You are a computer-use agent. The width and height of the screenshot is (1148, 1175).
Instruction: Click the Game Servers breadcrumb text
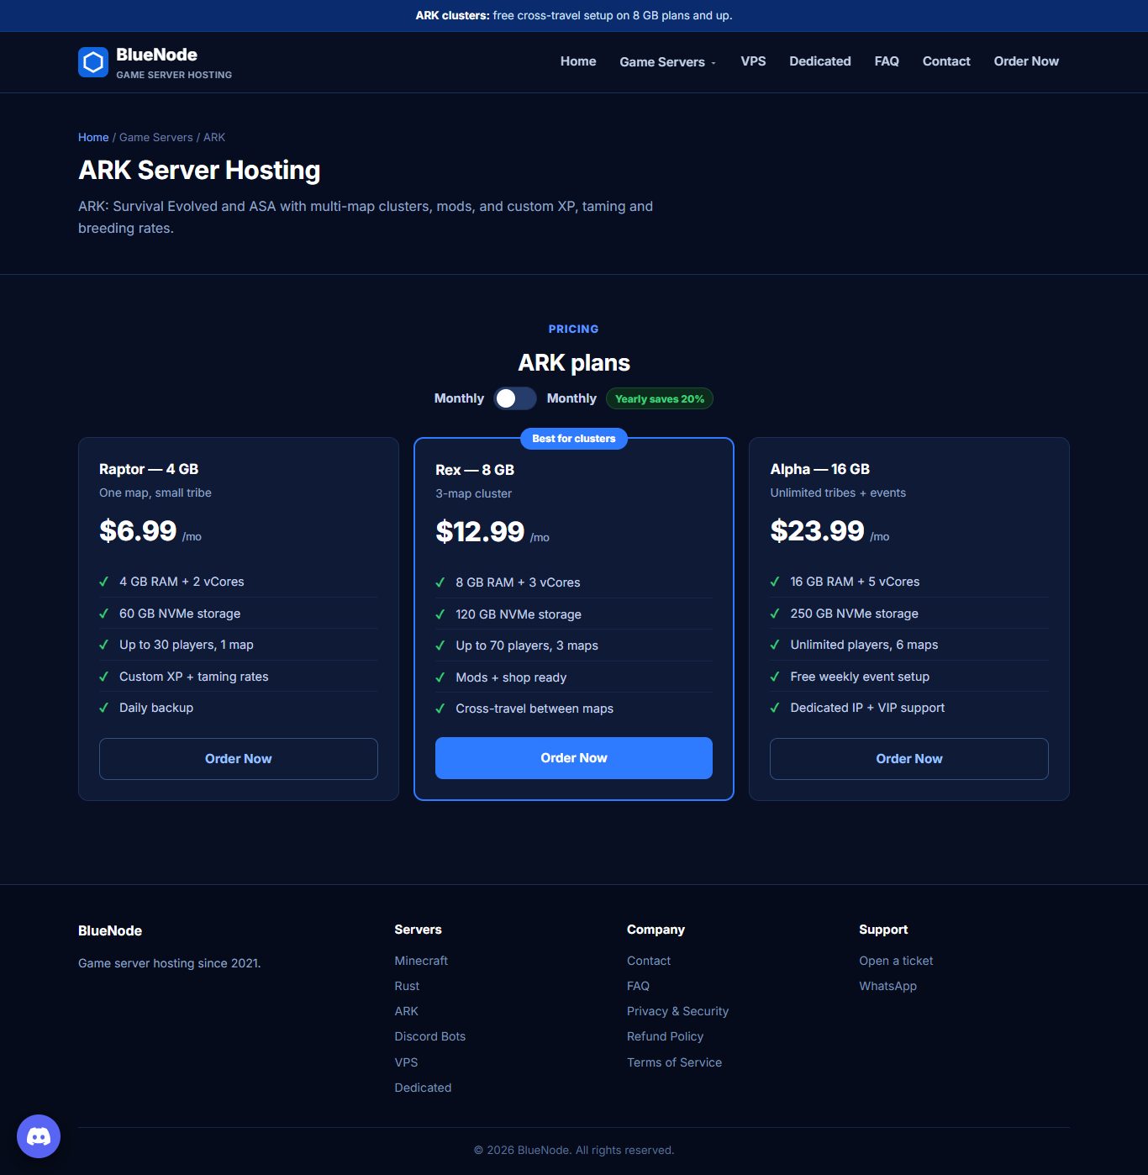coord(156,137)
